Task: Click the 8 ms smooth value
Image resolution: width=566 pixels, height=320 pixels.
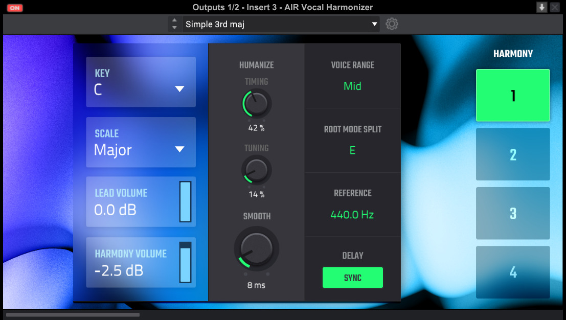Action: pos(256,285)
